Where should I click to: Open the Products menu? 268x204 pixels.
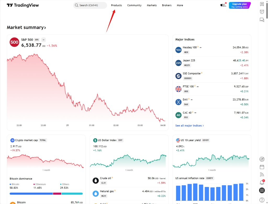click(116, 5)
